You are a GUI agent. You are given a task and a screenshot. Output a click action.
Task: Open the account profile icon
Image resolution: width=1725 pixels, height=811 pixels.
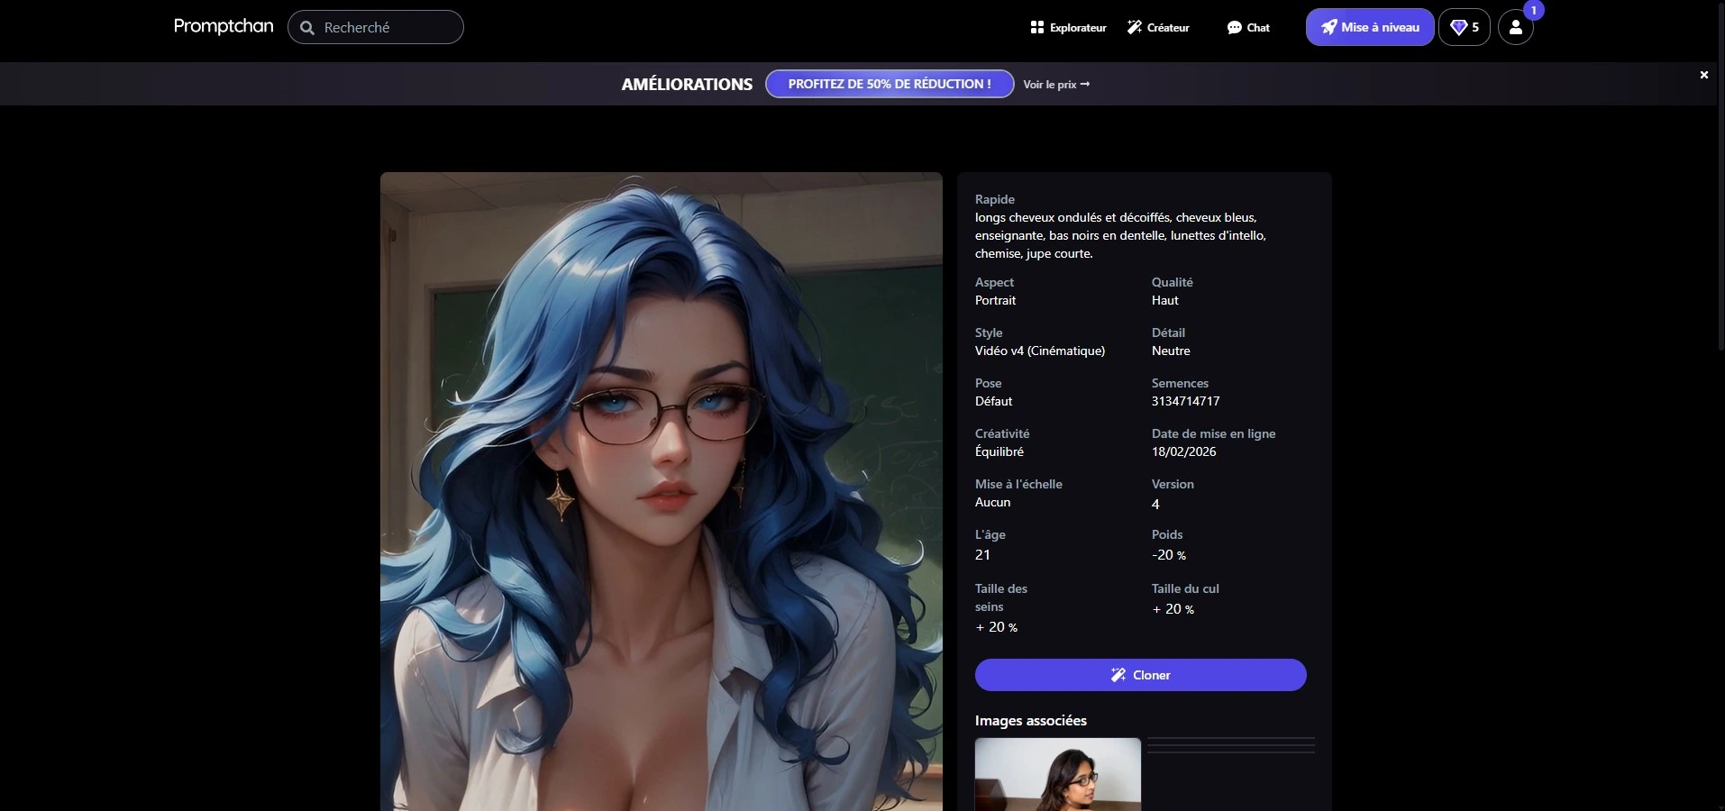[1515, 27]
